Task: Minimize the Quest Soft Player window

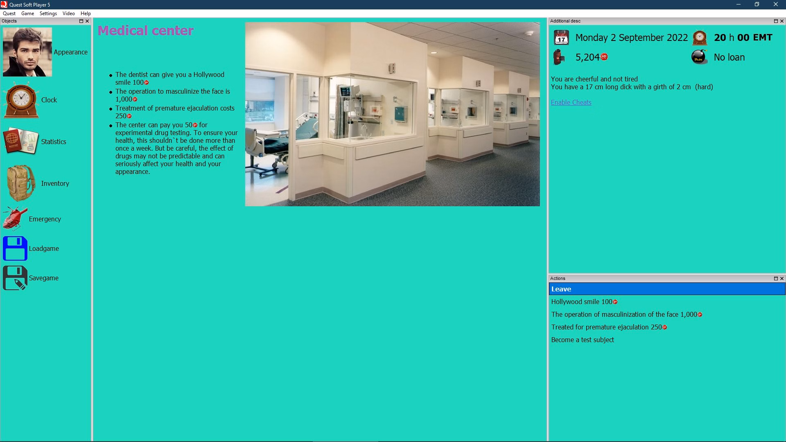Action: coord(739,5)
